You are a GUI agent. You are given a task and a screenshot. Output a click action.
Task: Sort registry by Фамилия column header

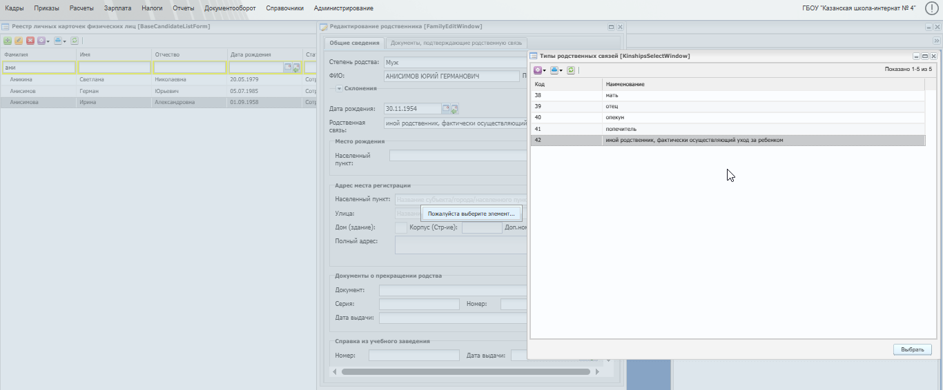(x=38, y=54)
